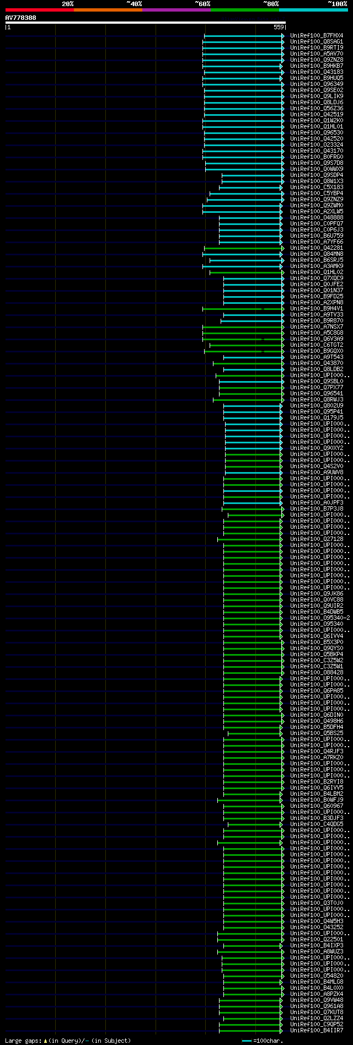Click label UniRef100_Q9UIR2

coord(317,606)
